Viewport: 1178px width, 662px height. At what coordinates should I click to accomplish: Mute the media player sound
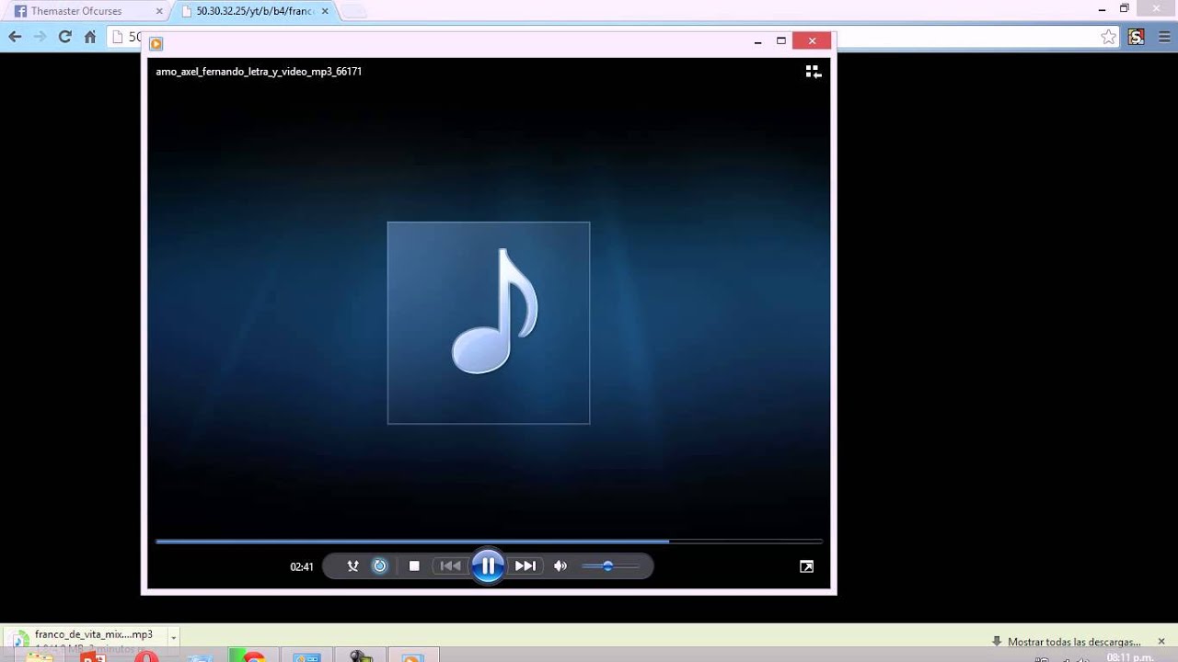coord(560,566)
